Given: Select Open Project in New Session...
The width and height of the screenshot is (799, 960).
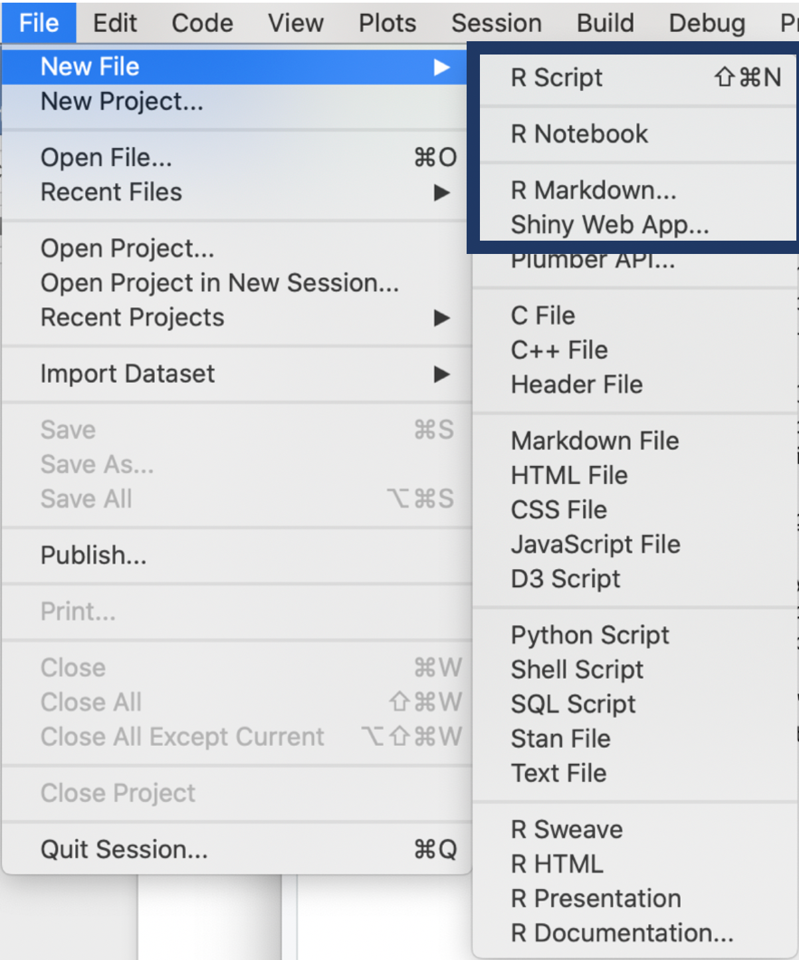Looking at the screenshot, I should tap(219, 283).
